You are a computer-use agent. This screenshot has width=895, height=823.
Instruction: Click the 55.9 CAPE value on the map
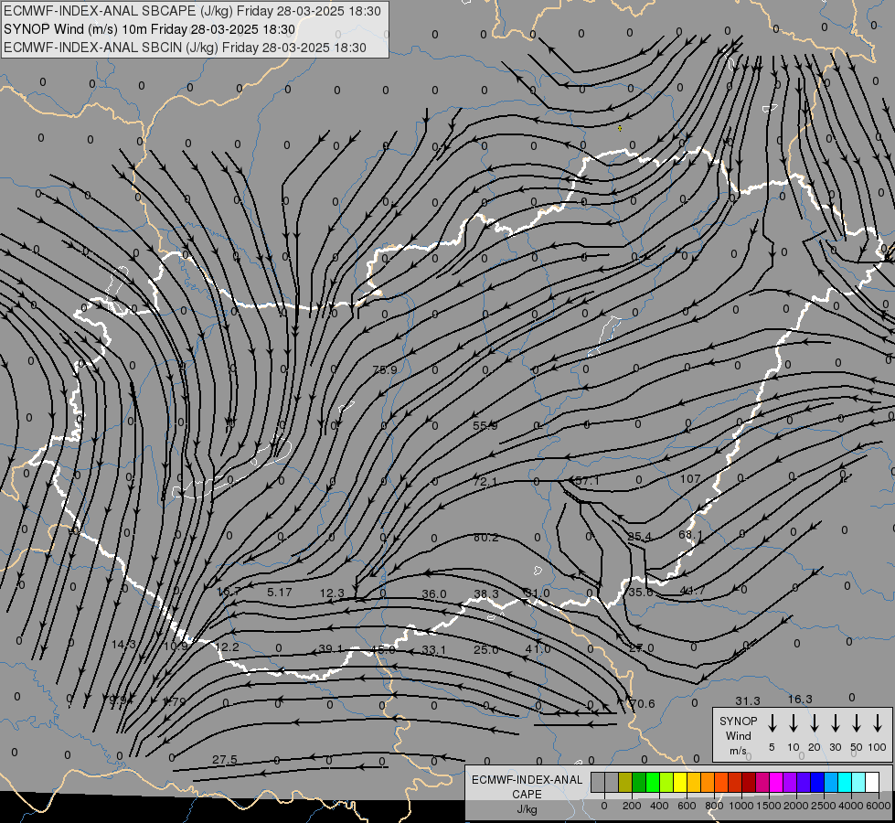click(485, 425)
